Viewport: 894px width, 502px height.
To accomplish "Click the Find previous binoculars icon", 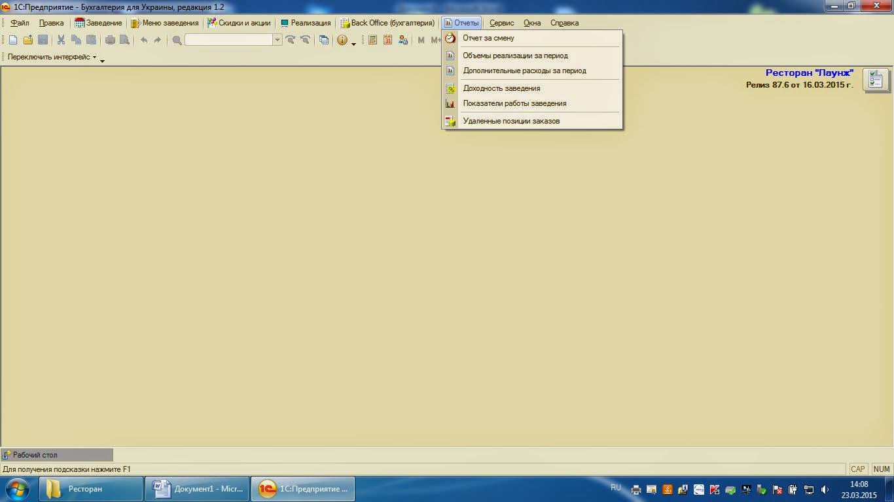I will pyautogui.click(x=305, y=40).
